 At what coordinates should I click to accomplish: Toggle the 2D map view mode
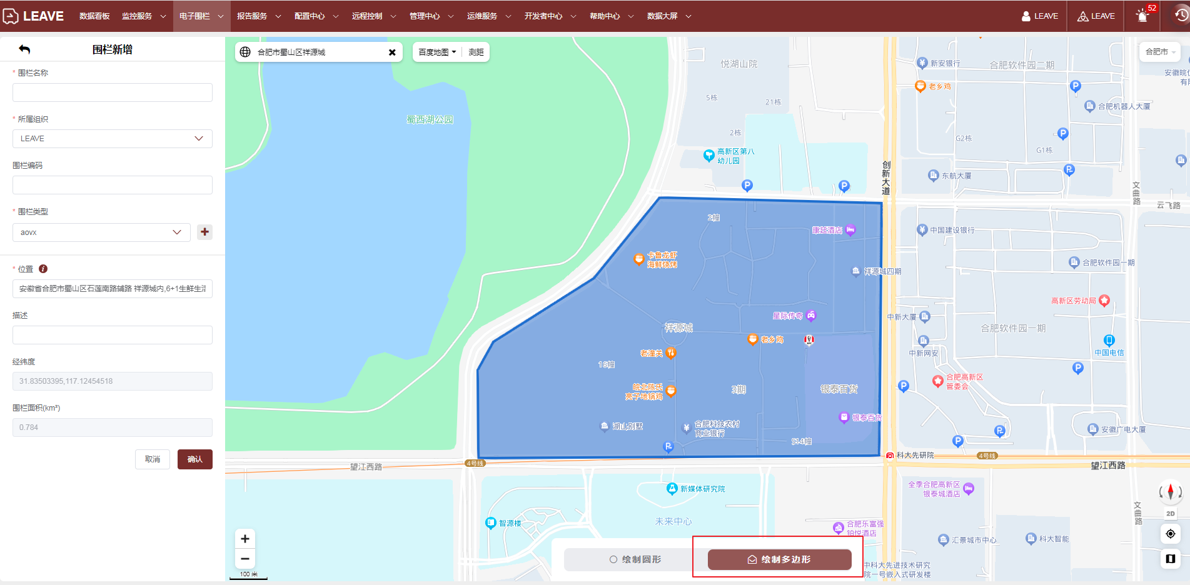(x=1170, y=514)
